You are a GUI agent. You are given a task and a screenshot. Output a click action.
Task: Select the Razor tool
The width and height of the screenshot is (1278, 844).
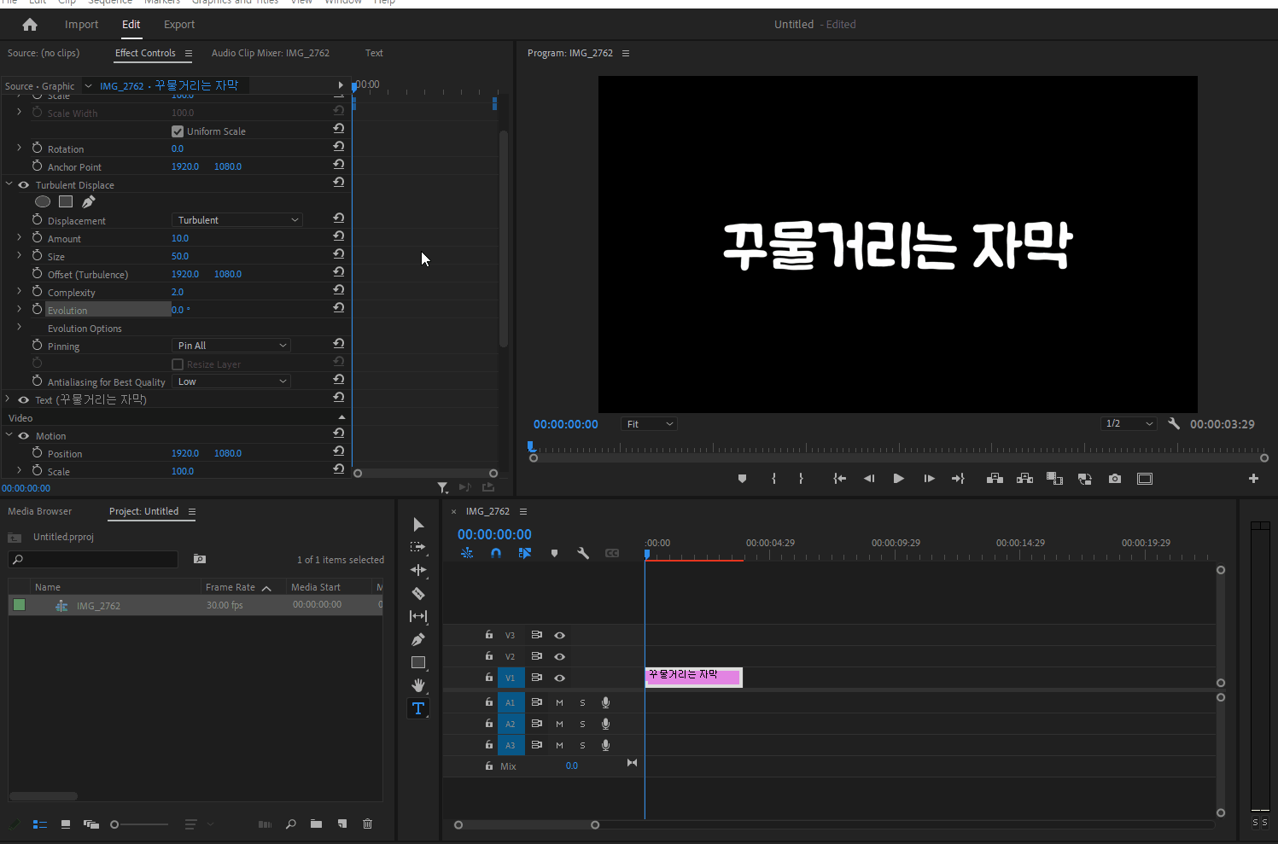(418, 593)
